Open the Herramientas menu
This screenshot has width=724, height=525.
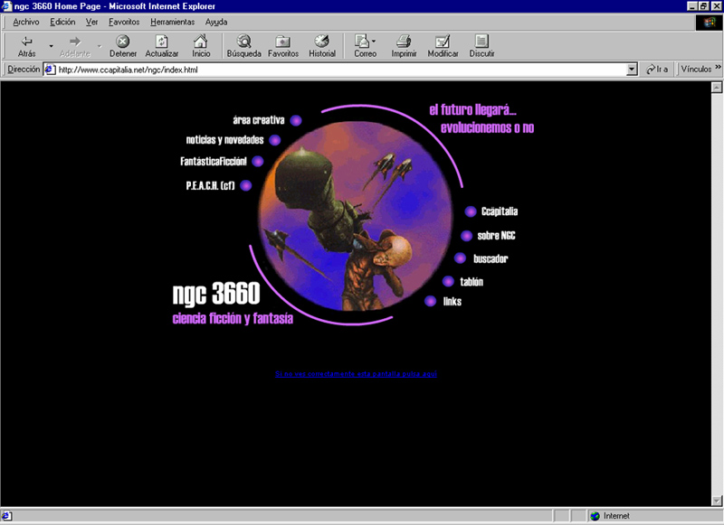[172, 22]
